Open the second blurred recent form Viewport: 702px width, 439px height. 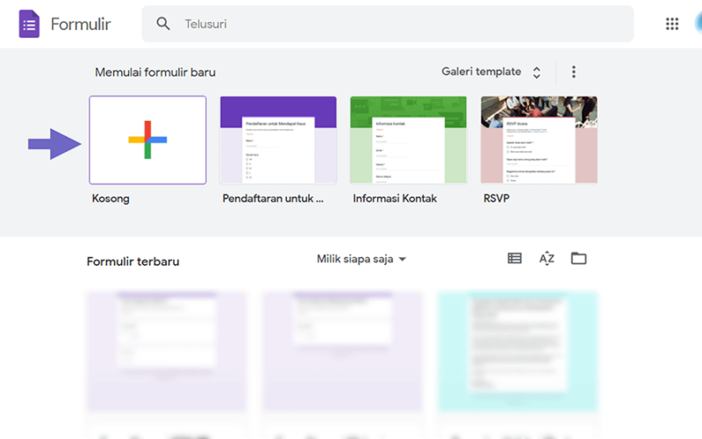point(342,352)
